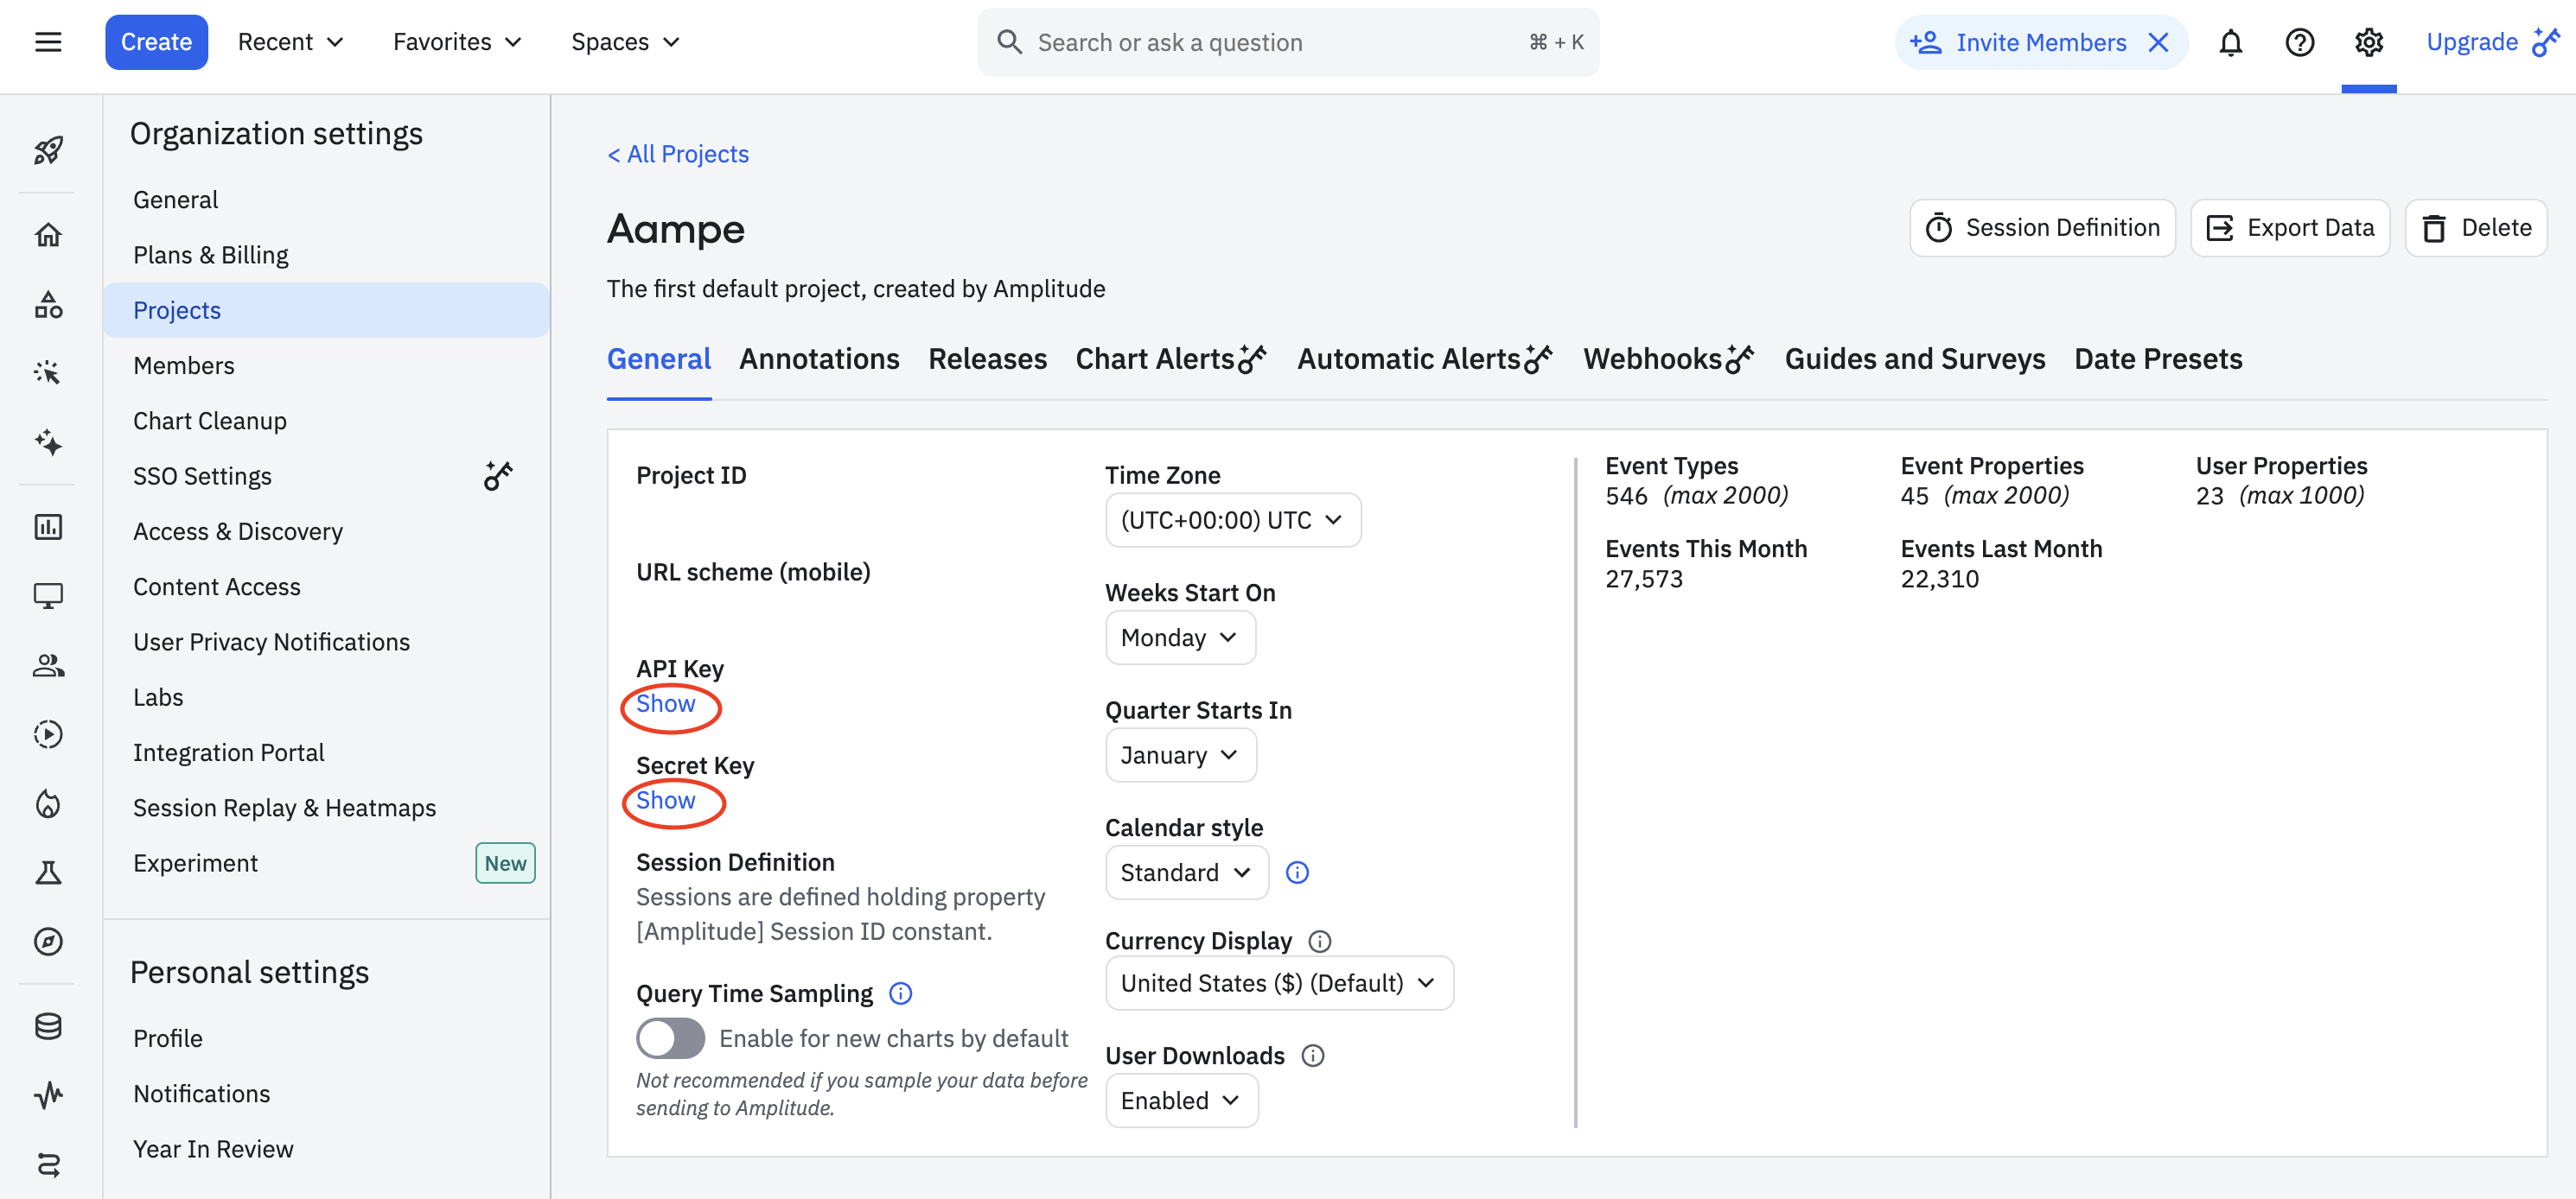Click the notifications bell icon

2230,43
